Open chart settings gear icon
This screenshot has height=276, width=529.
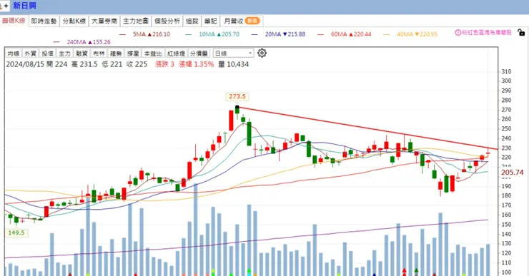pyautogui.click(x=262, y=53)
